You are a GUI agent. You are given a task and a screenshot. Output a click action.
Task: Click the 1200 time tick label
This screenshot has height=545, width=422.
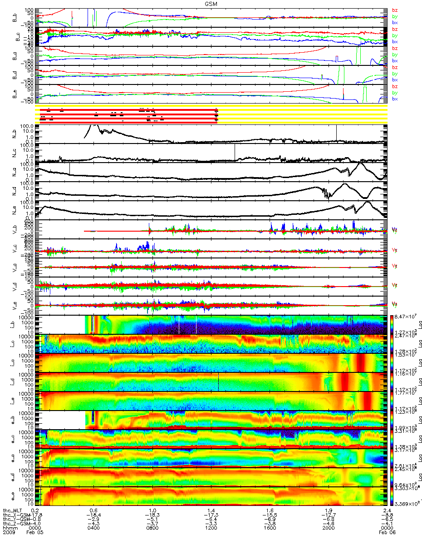[x=211, y=529]
